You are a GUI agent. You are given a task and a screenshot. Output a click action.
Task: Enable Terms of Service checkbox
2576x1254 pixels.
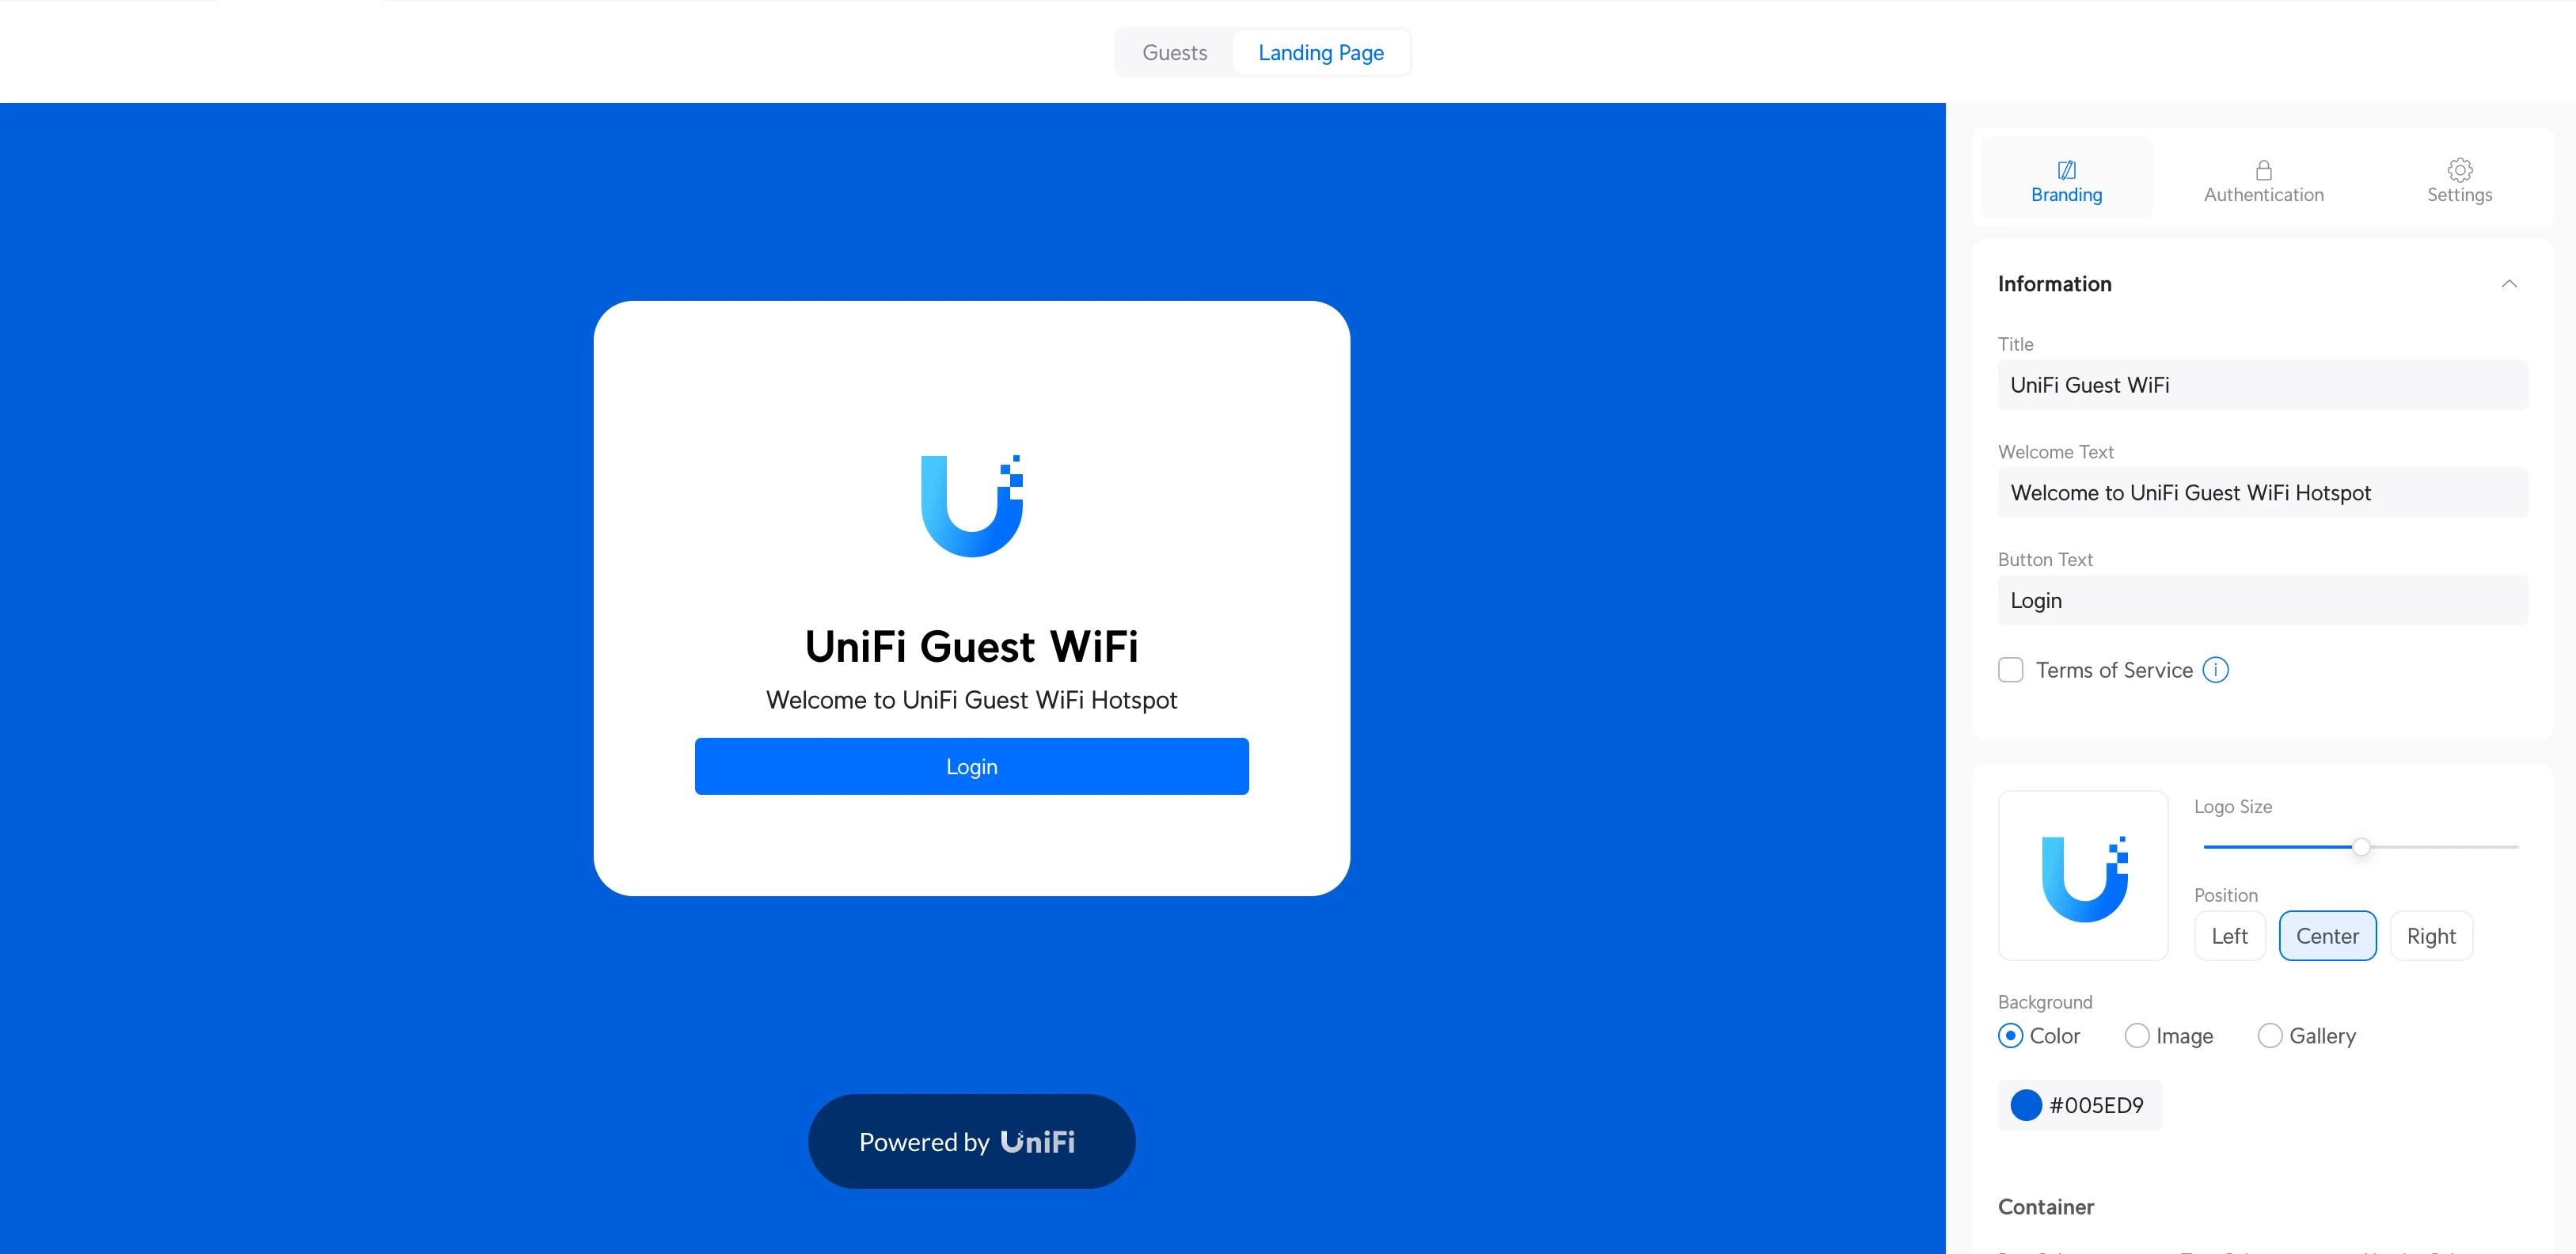pyautogui.click(x=2011, y=669)
